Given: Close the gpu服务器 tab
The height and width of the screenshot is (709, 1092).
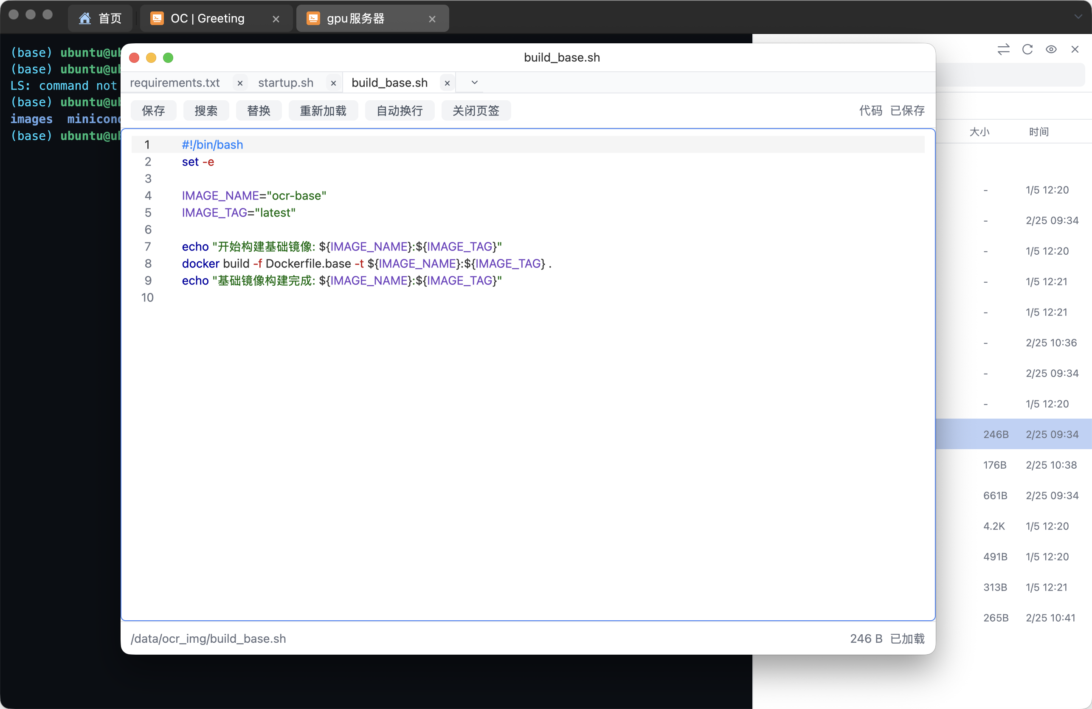Looking at the screenshot, I should 432,19.
